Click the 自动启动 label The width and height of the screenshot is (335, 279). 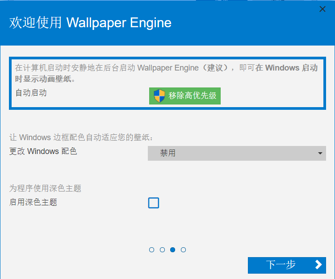(31, 93)
